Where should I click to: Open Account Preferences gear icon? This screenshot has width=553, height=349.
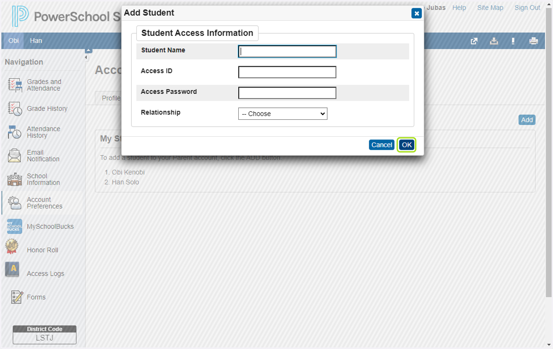(x=15, y=203)
